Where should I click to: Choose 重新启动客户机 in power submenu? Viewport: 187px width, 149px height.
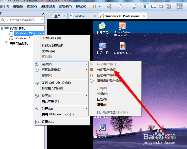pyautogui.click(x=115, y=81)
